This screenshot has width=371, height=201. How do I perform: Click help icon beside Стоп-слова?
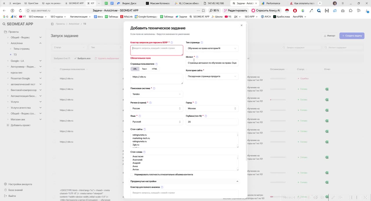tap(144, 152)
